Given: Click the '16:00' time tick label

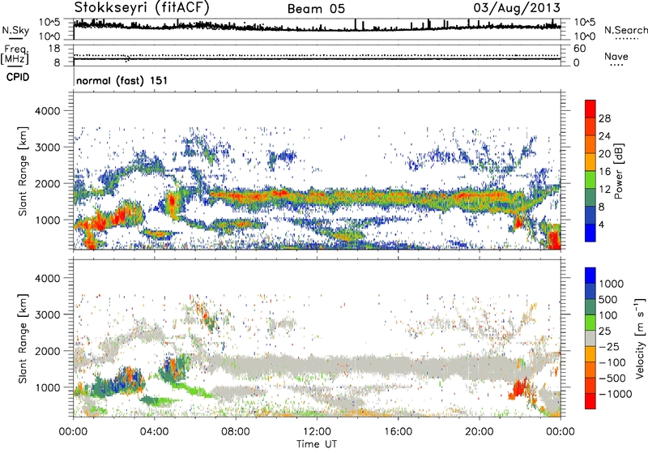Looking at the screenshot, I should point(398,432).
